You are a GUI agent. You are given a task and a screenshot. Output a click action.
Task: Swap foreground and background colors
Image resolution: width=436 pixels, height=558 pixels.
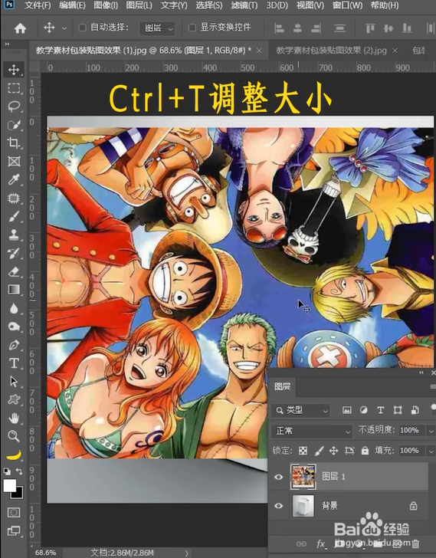[x=19, y=471]
